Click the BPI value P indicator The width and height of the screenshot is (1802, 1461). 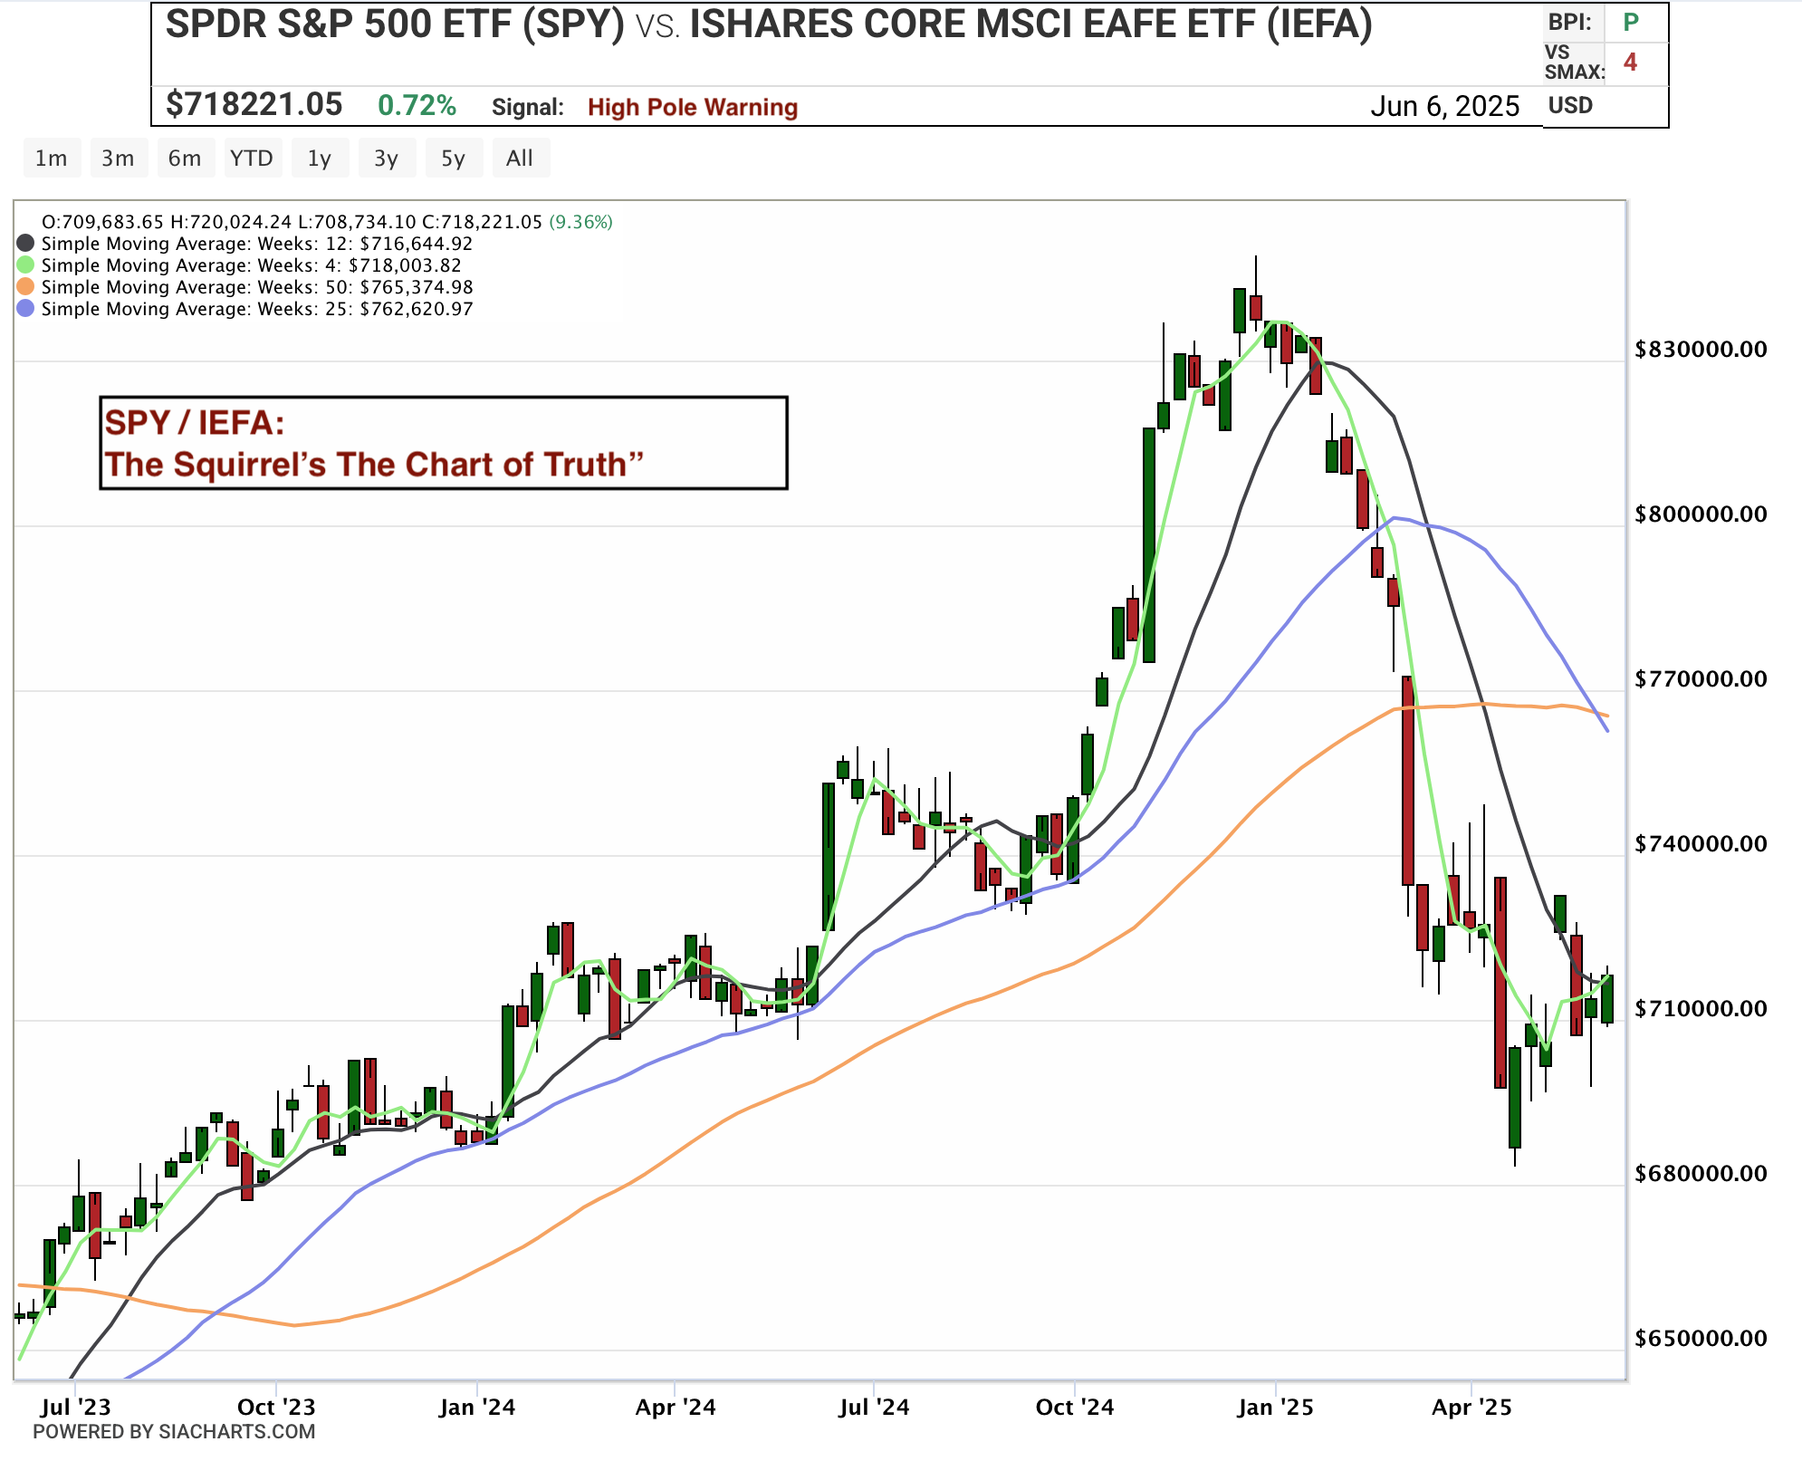click(1631, 22)
